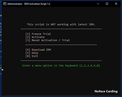Click the '[1] Freeze Trial' menu line
The image size is (122, 97).
38,34
